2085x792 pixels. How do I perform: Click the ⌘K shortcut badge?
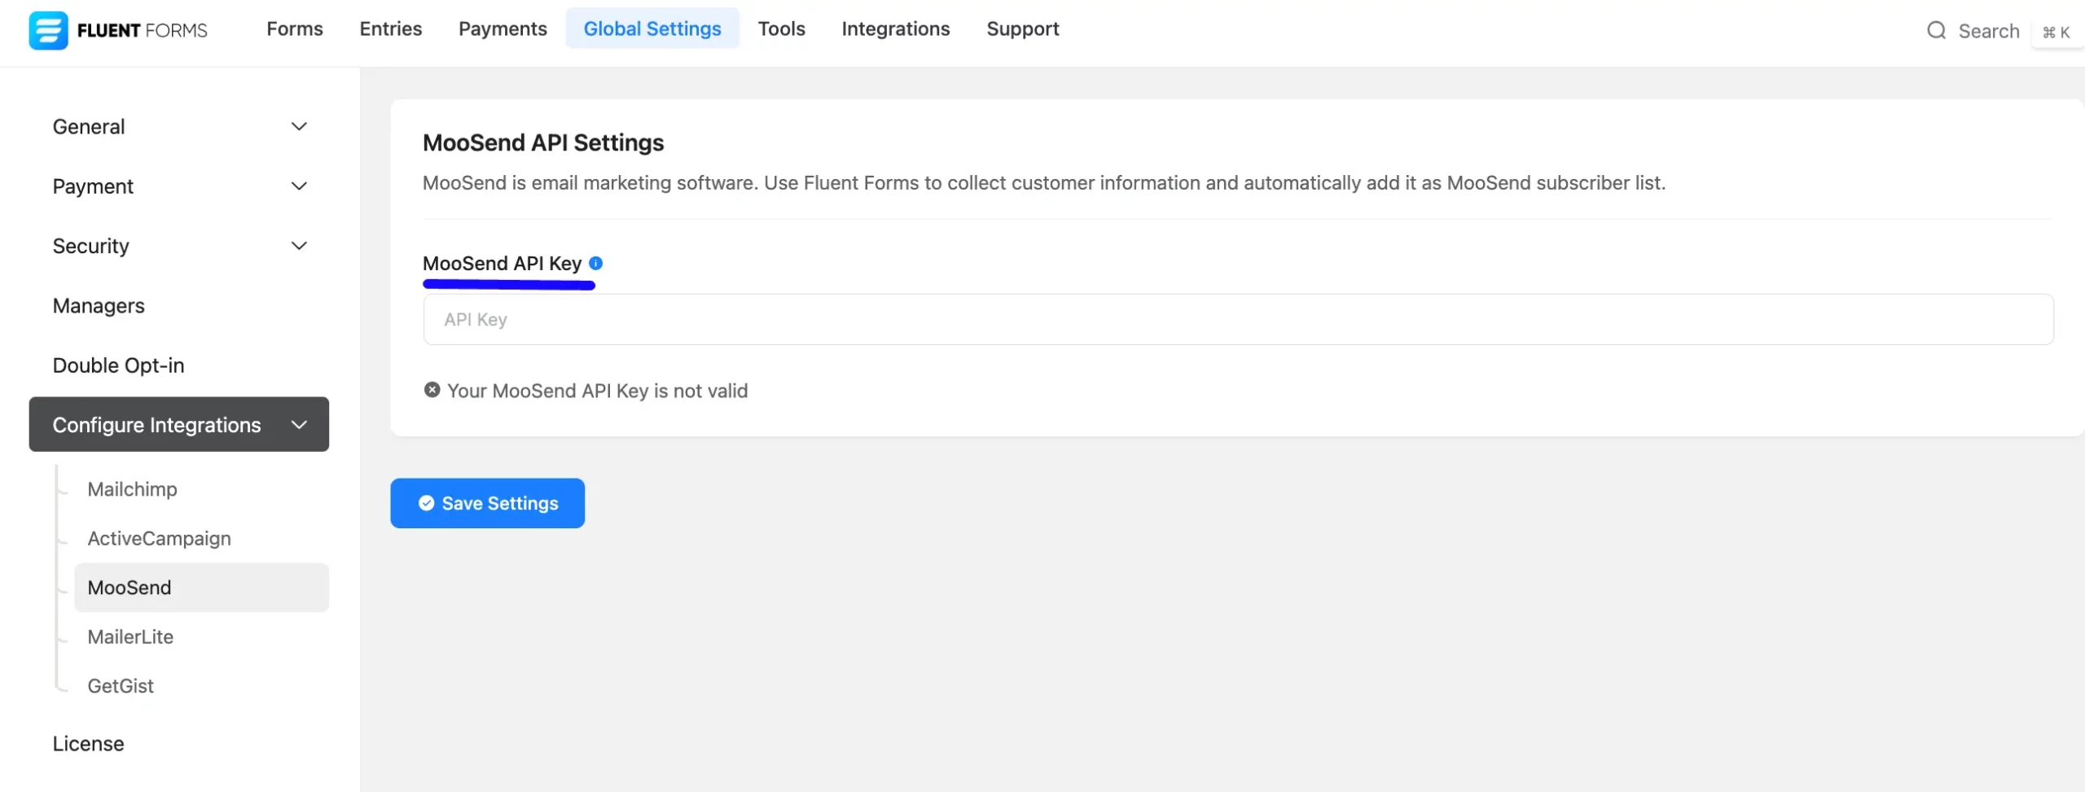(2056, 33)
